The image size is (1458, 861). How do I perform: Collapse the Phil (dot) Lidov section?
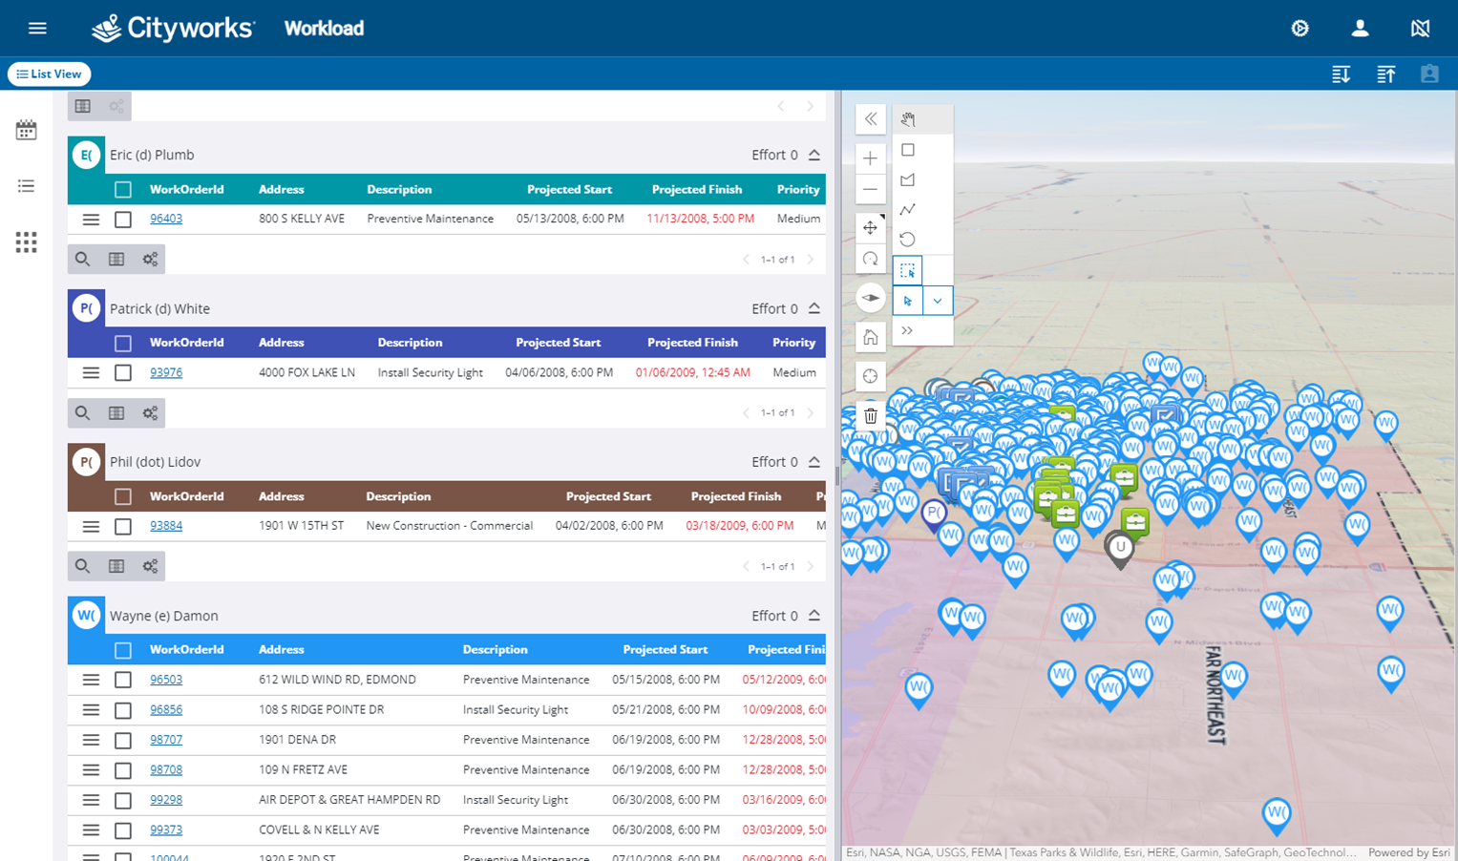click(x=814, y=462)
